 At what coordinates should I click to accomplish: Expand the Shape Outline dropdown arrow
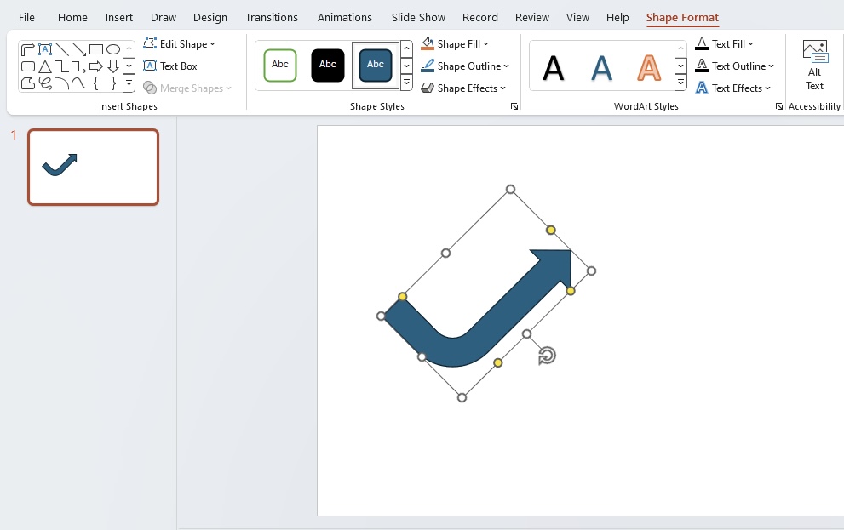click(x=506, y=66)
